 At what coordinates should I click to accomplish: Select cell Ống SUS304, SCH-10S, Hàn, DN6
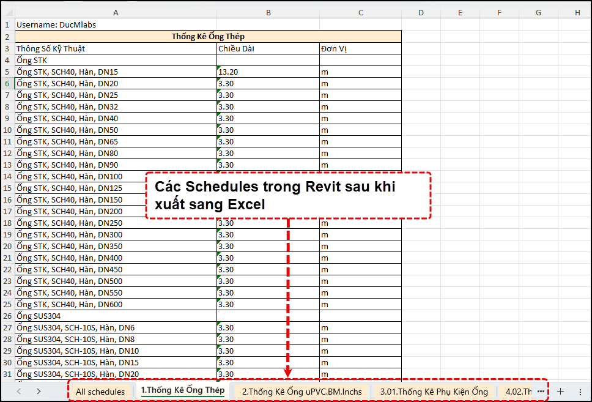coord(116,327)
